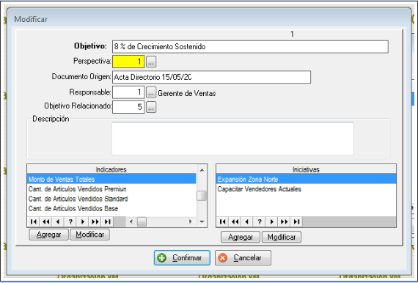Click the Indicadores horizontal scrollbar right arrow
Image resolution: width=418 pixels, height=283 pixels.
191,221
